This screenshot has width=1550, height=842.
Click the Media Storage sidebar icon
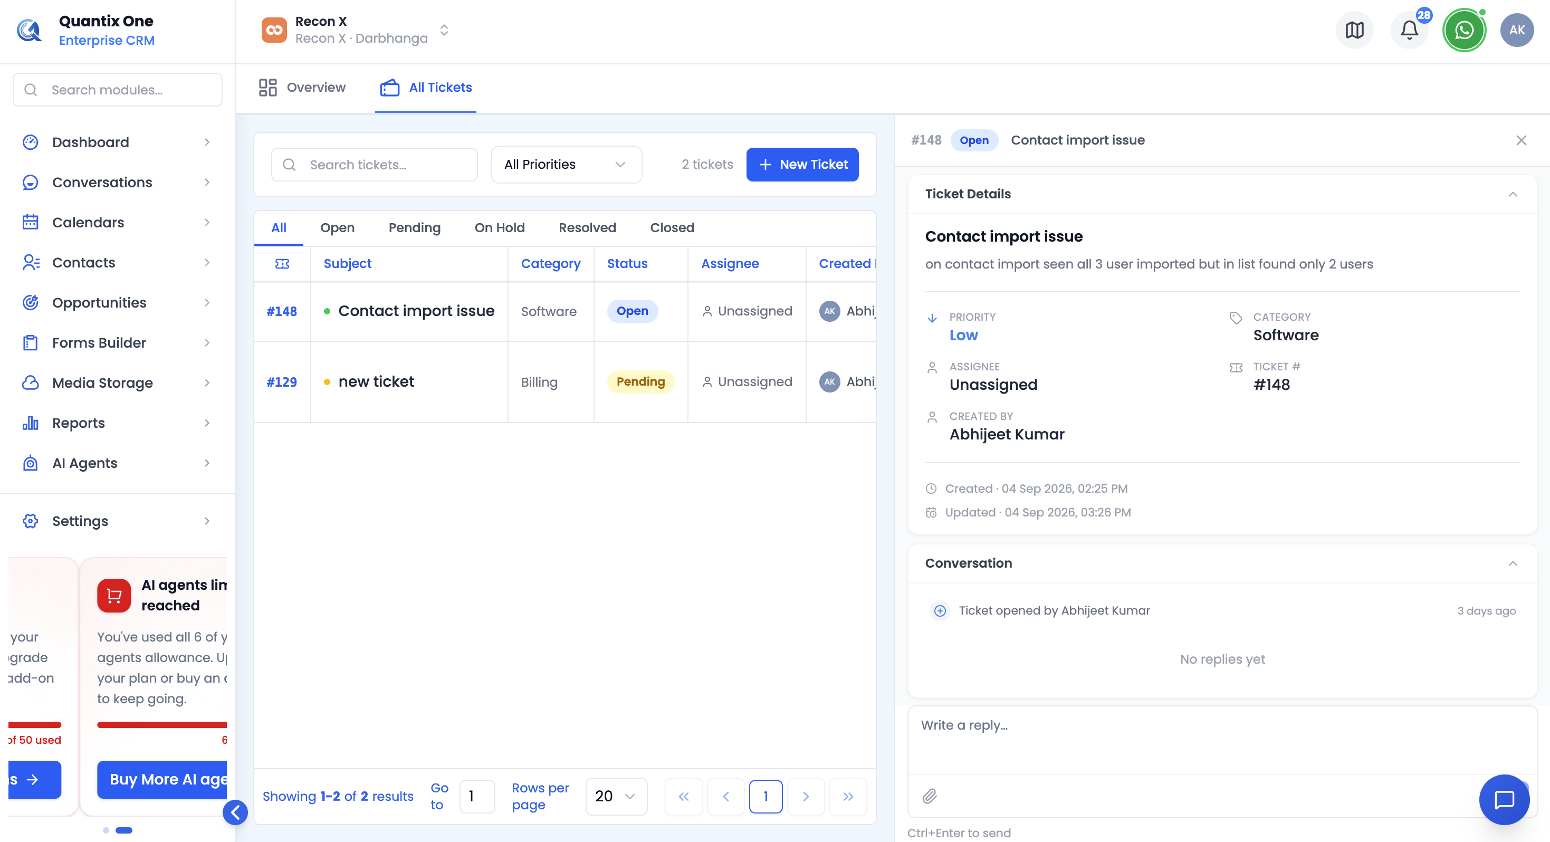30,383
